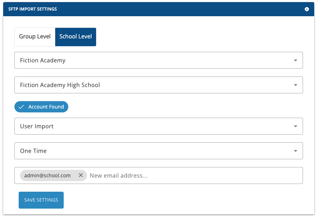The width and height of the screenshot is (316, 216).
Task: Open the Fiction Academy group selector
Action: [159, 60]
